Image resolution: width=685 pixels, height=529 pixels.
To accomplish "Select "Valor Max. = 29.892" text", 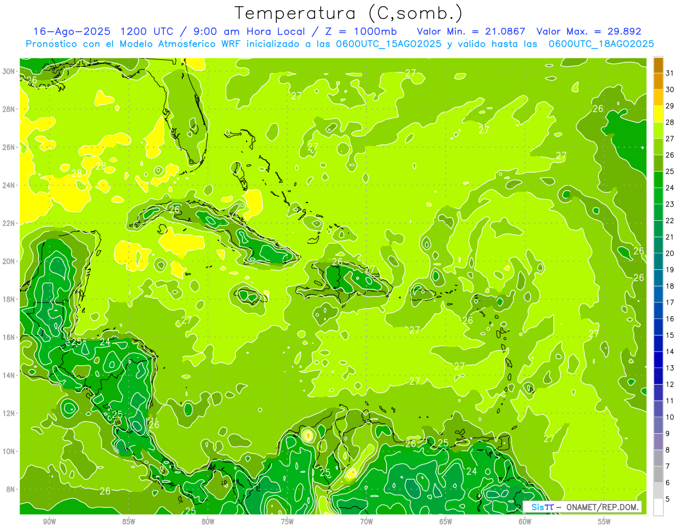I will coord(589,31).
